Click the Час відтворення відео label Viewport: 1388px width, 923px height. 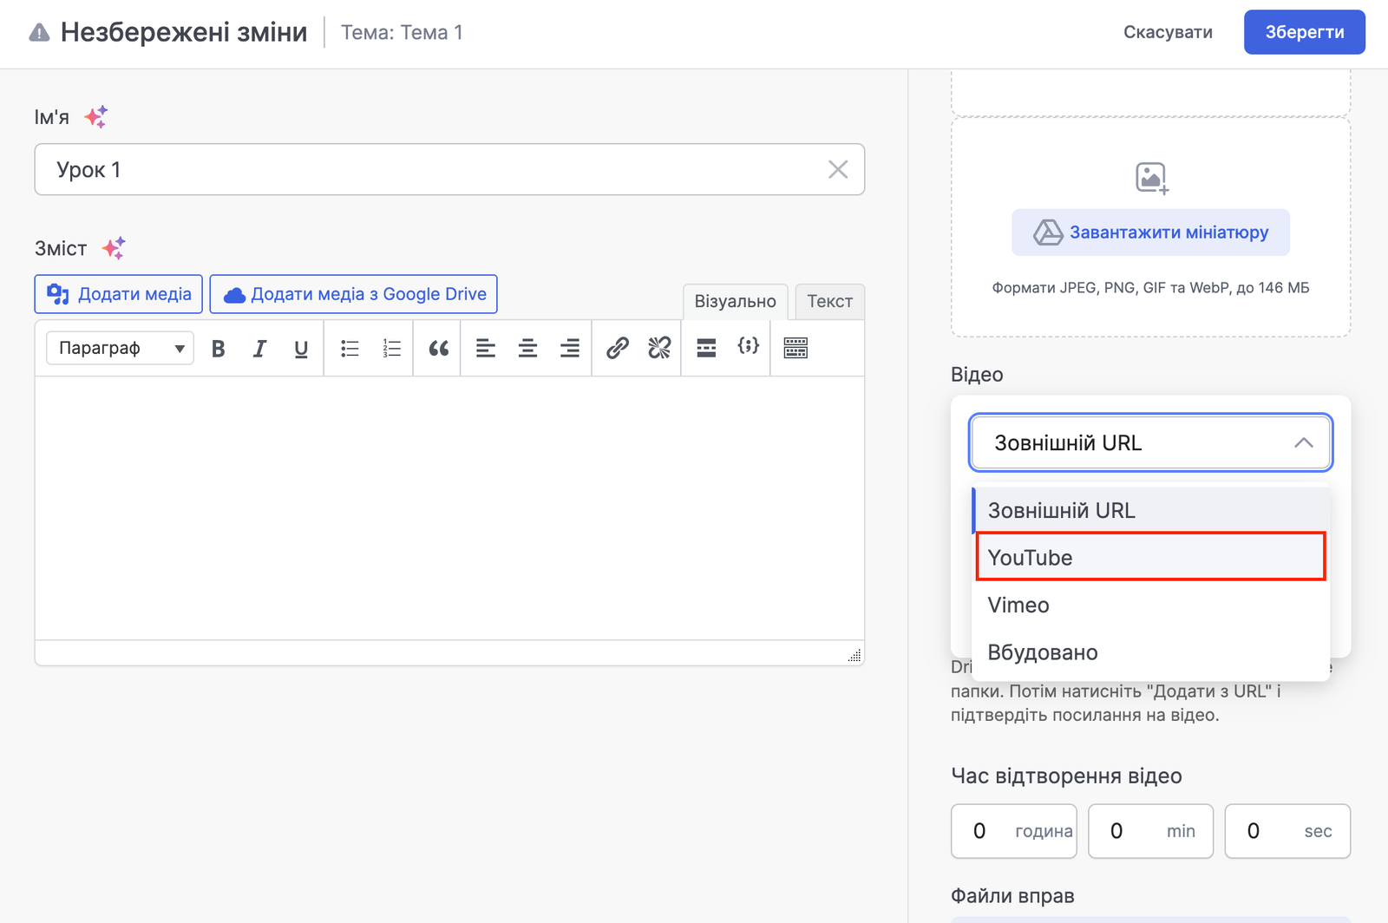pos(1066,776)
